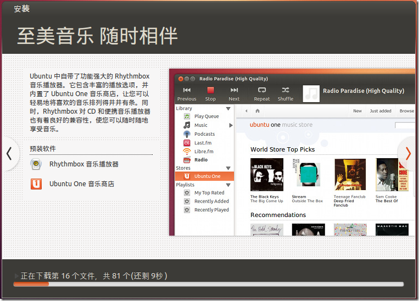Click the installation progress bar
Screen dimensions: 419x301
click(x=209, y=284)
